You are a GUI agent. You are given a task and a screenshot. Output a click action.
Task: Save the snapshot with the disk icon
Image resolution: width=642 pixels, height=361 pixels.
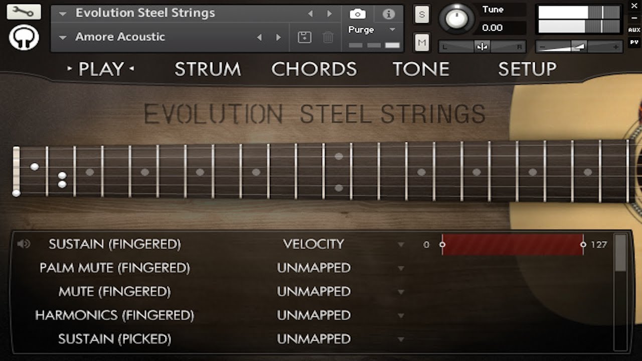304,37
